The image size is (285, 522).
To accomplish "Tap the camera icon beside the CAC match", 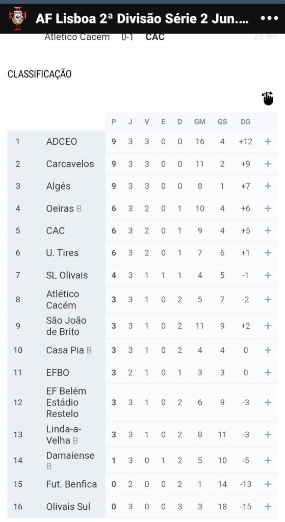I will (x=259, y=37).
